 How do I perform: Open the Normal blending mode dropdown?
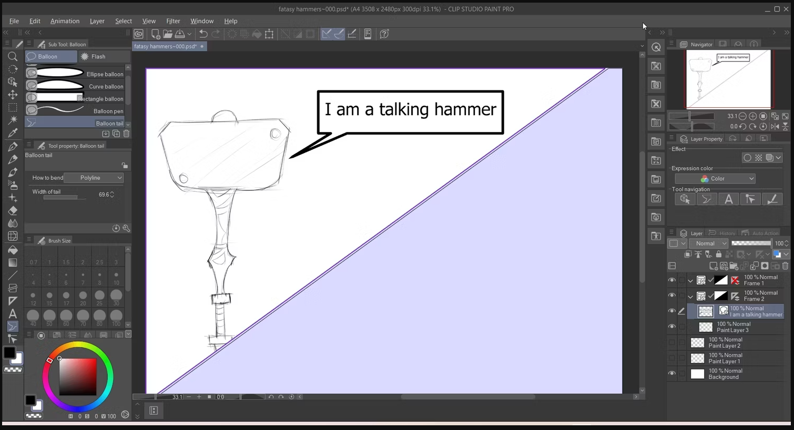[x=709, y=243]
